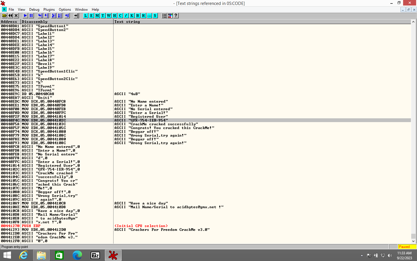
Task: Open Executable modules window (E button)
Action: 92,16
